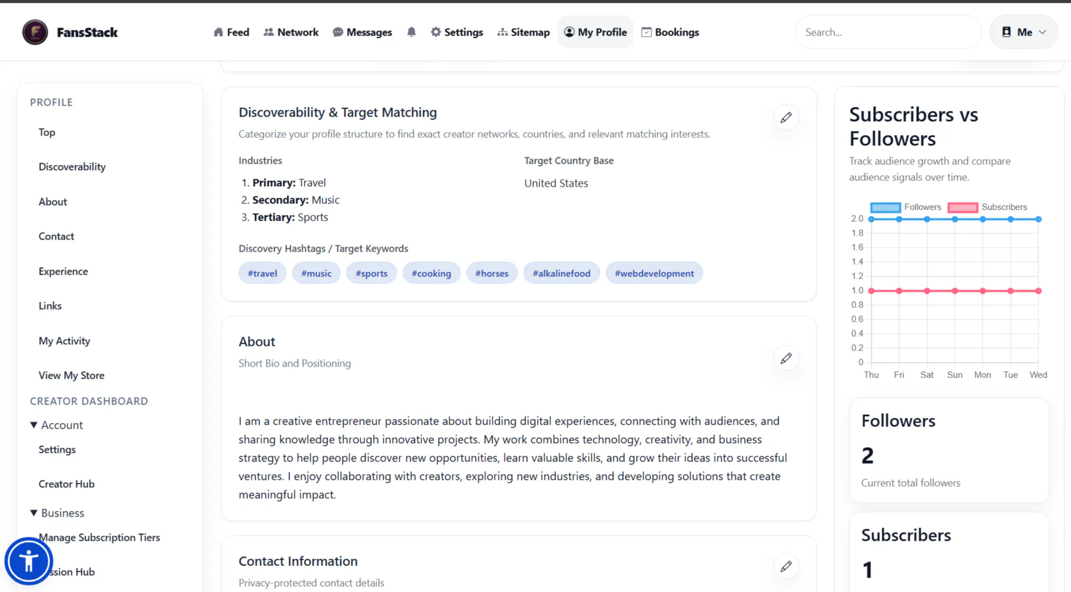Toggle the Followers series in chart legend
This screenshot has height=592, width=1071.
905,207
